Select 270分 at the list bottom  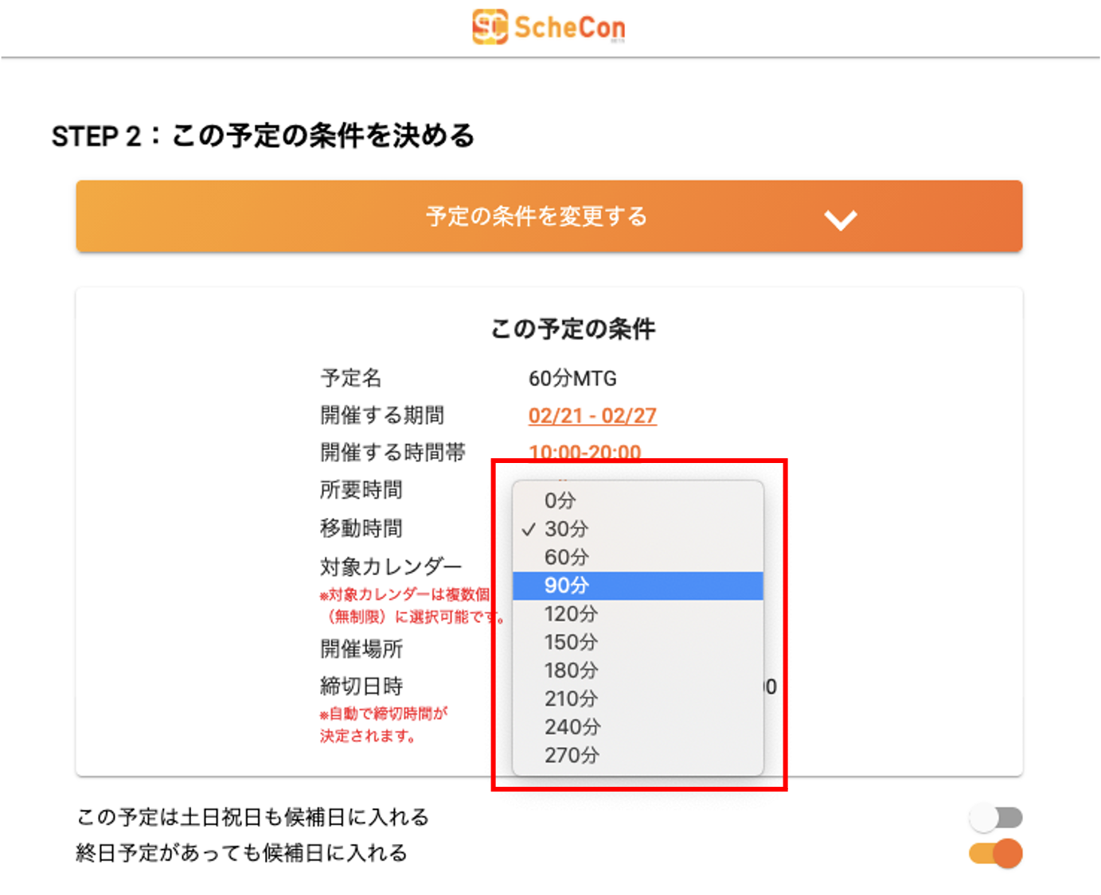[572, 755]
